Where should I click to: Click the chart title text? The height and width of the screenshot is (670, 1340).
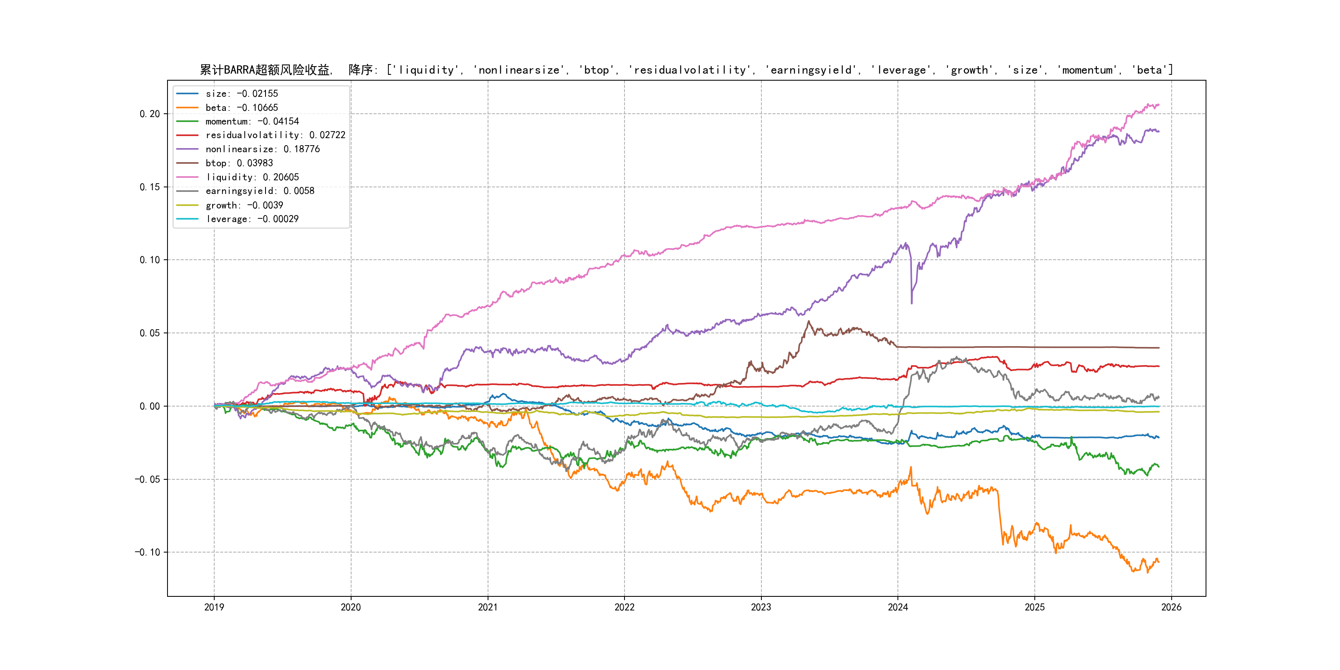(x=686, y=70)
